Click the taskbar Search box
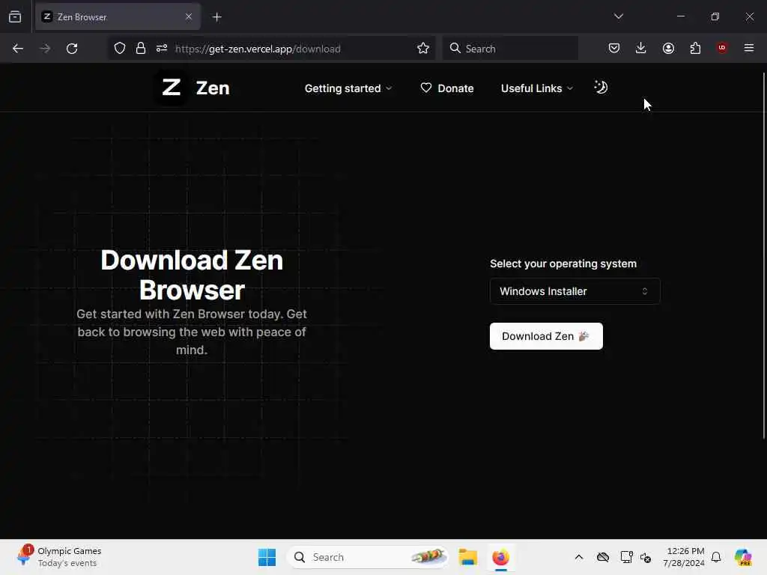The image size is (767, 575). click(x=368, y=557)
